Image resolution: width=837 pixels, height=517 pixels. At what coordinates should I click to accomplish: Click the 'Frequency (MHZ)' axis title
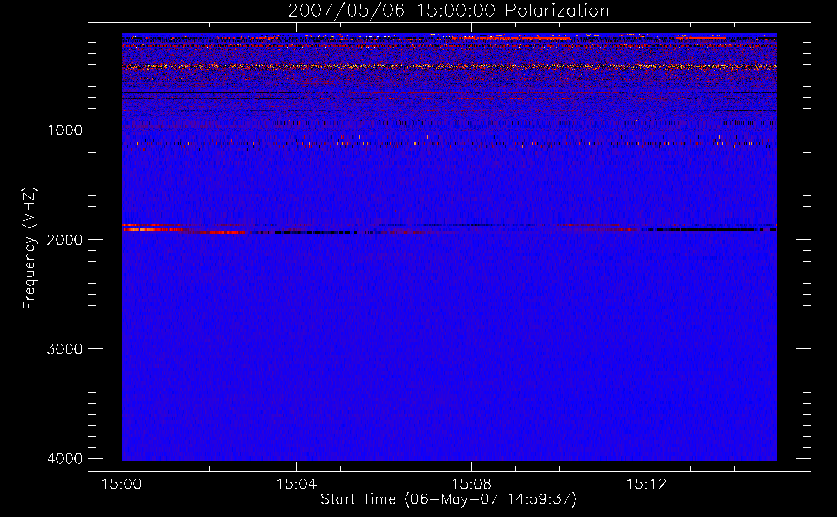pyautogui.click(x=30, y=248)
